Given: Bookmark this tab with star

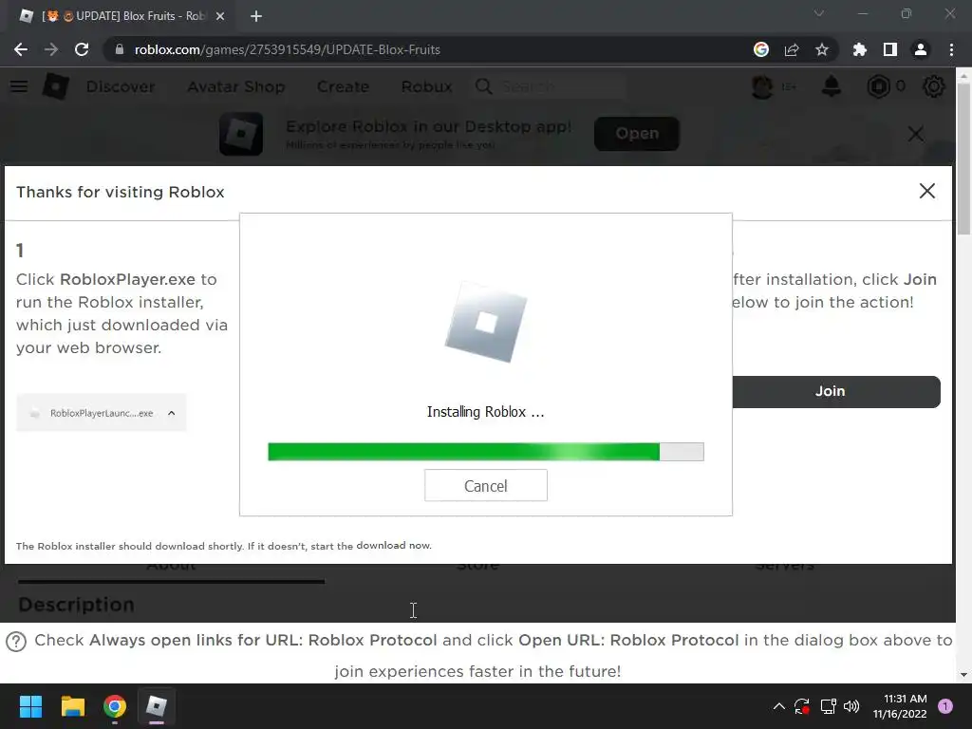Looking at the screenshot, I should pos(822,49).
